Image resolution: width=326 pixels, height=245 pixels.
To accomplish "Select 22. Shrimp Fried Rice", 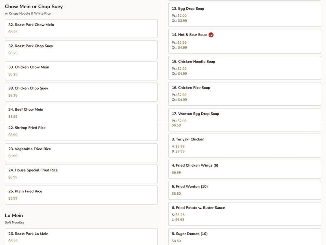I will 81,131.
